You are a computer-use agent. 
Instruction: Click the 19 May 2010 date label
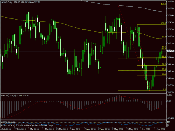pyautogui.click(x=132, y=129)
